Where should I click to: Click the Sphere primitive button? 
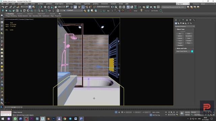[x=180, y=36]
